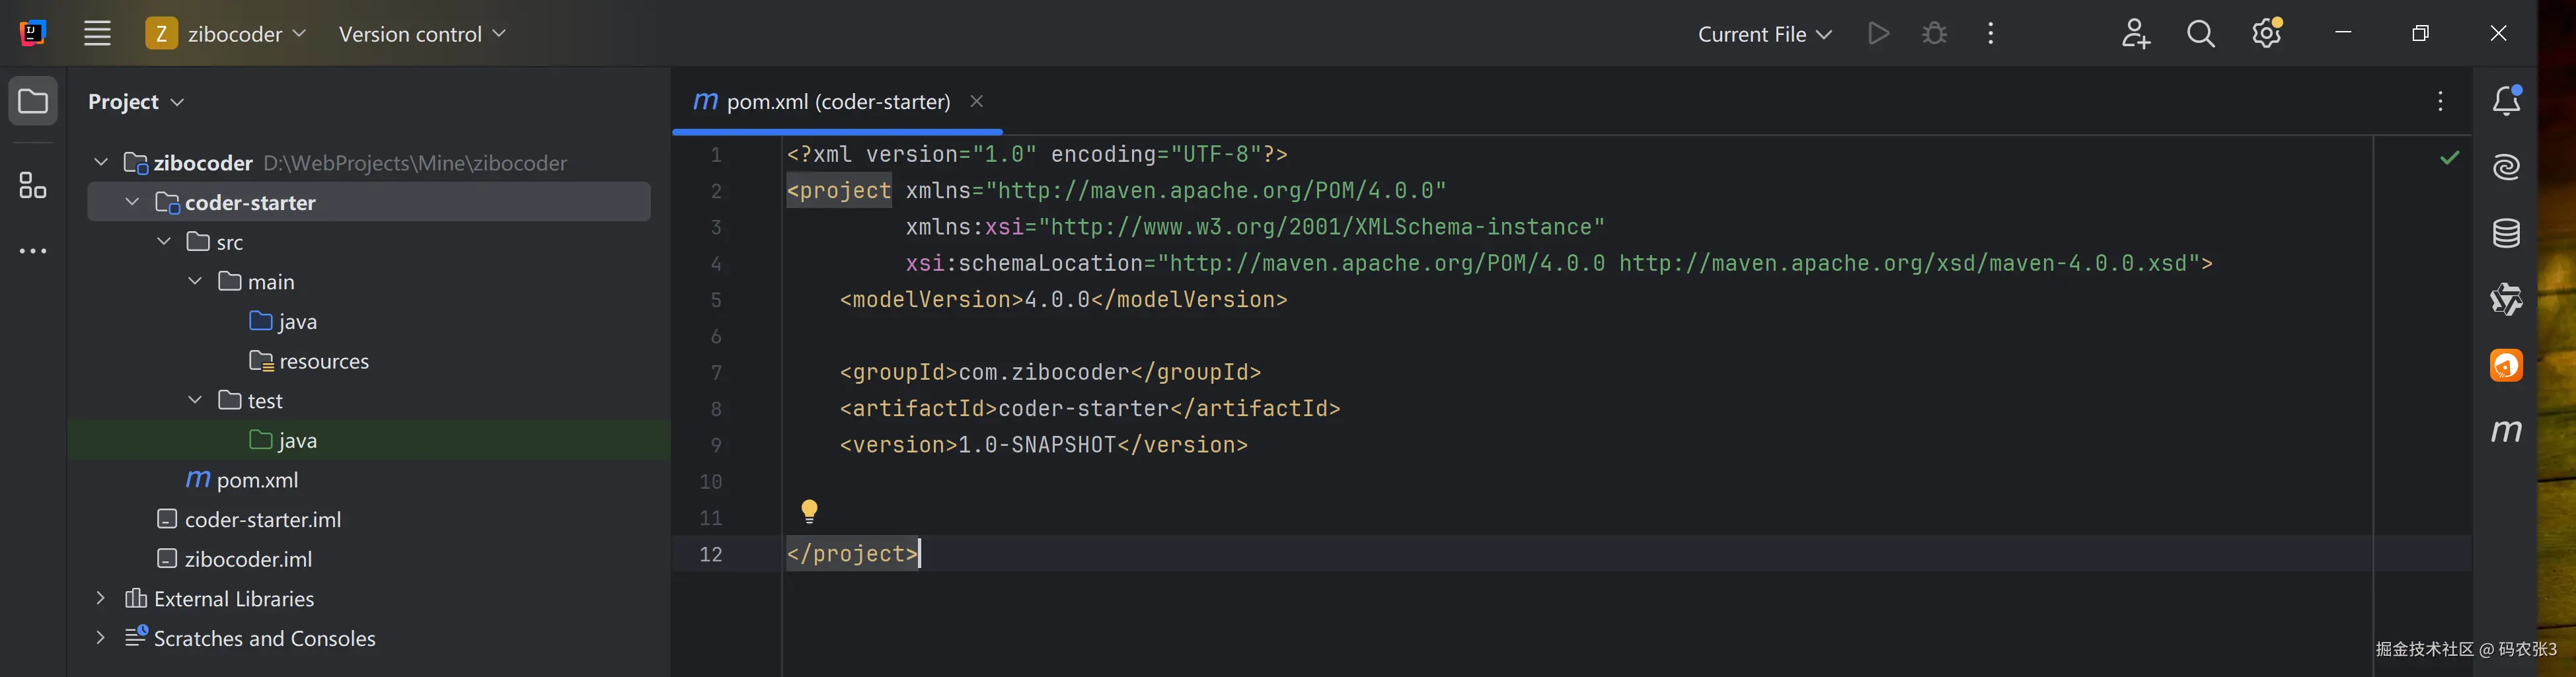The image size is (2576, 677).
Task: Click the yellow intention lightbulb
Action: [809, 511]
